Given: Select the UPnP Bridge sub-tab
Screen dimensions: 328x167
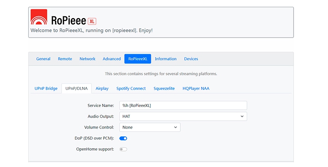Looking at the screenshot, I should [x=46, y=88].
